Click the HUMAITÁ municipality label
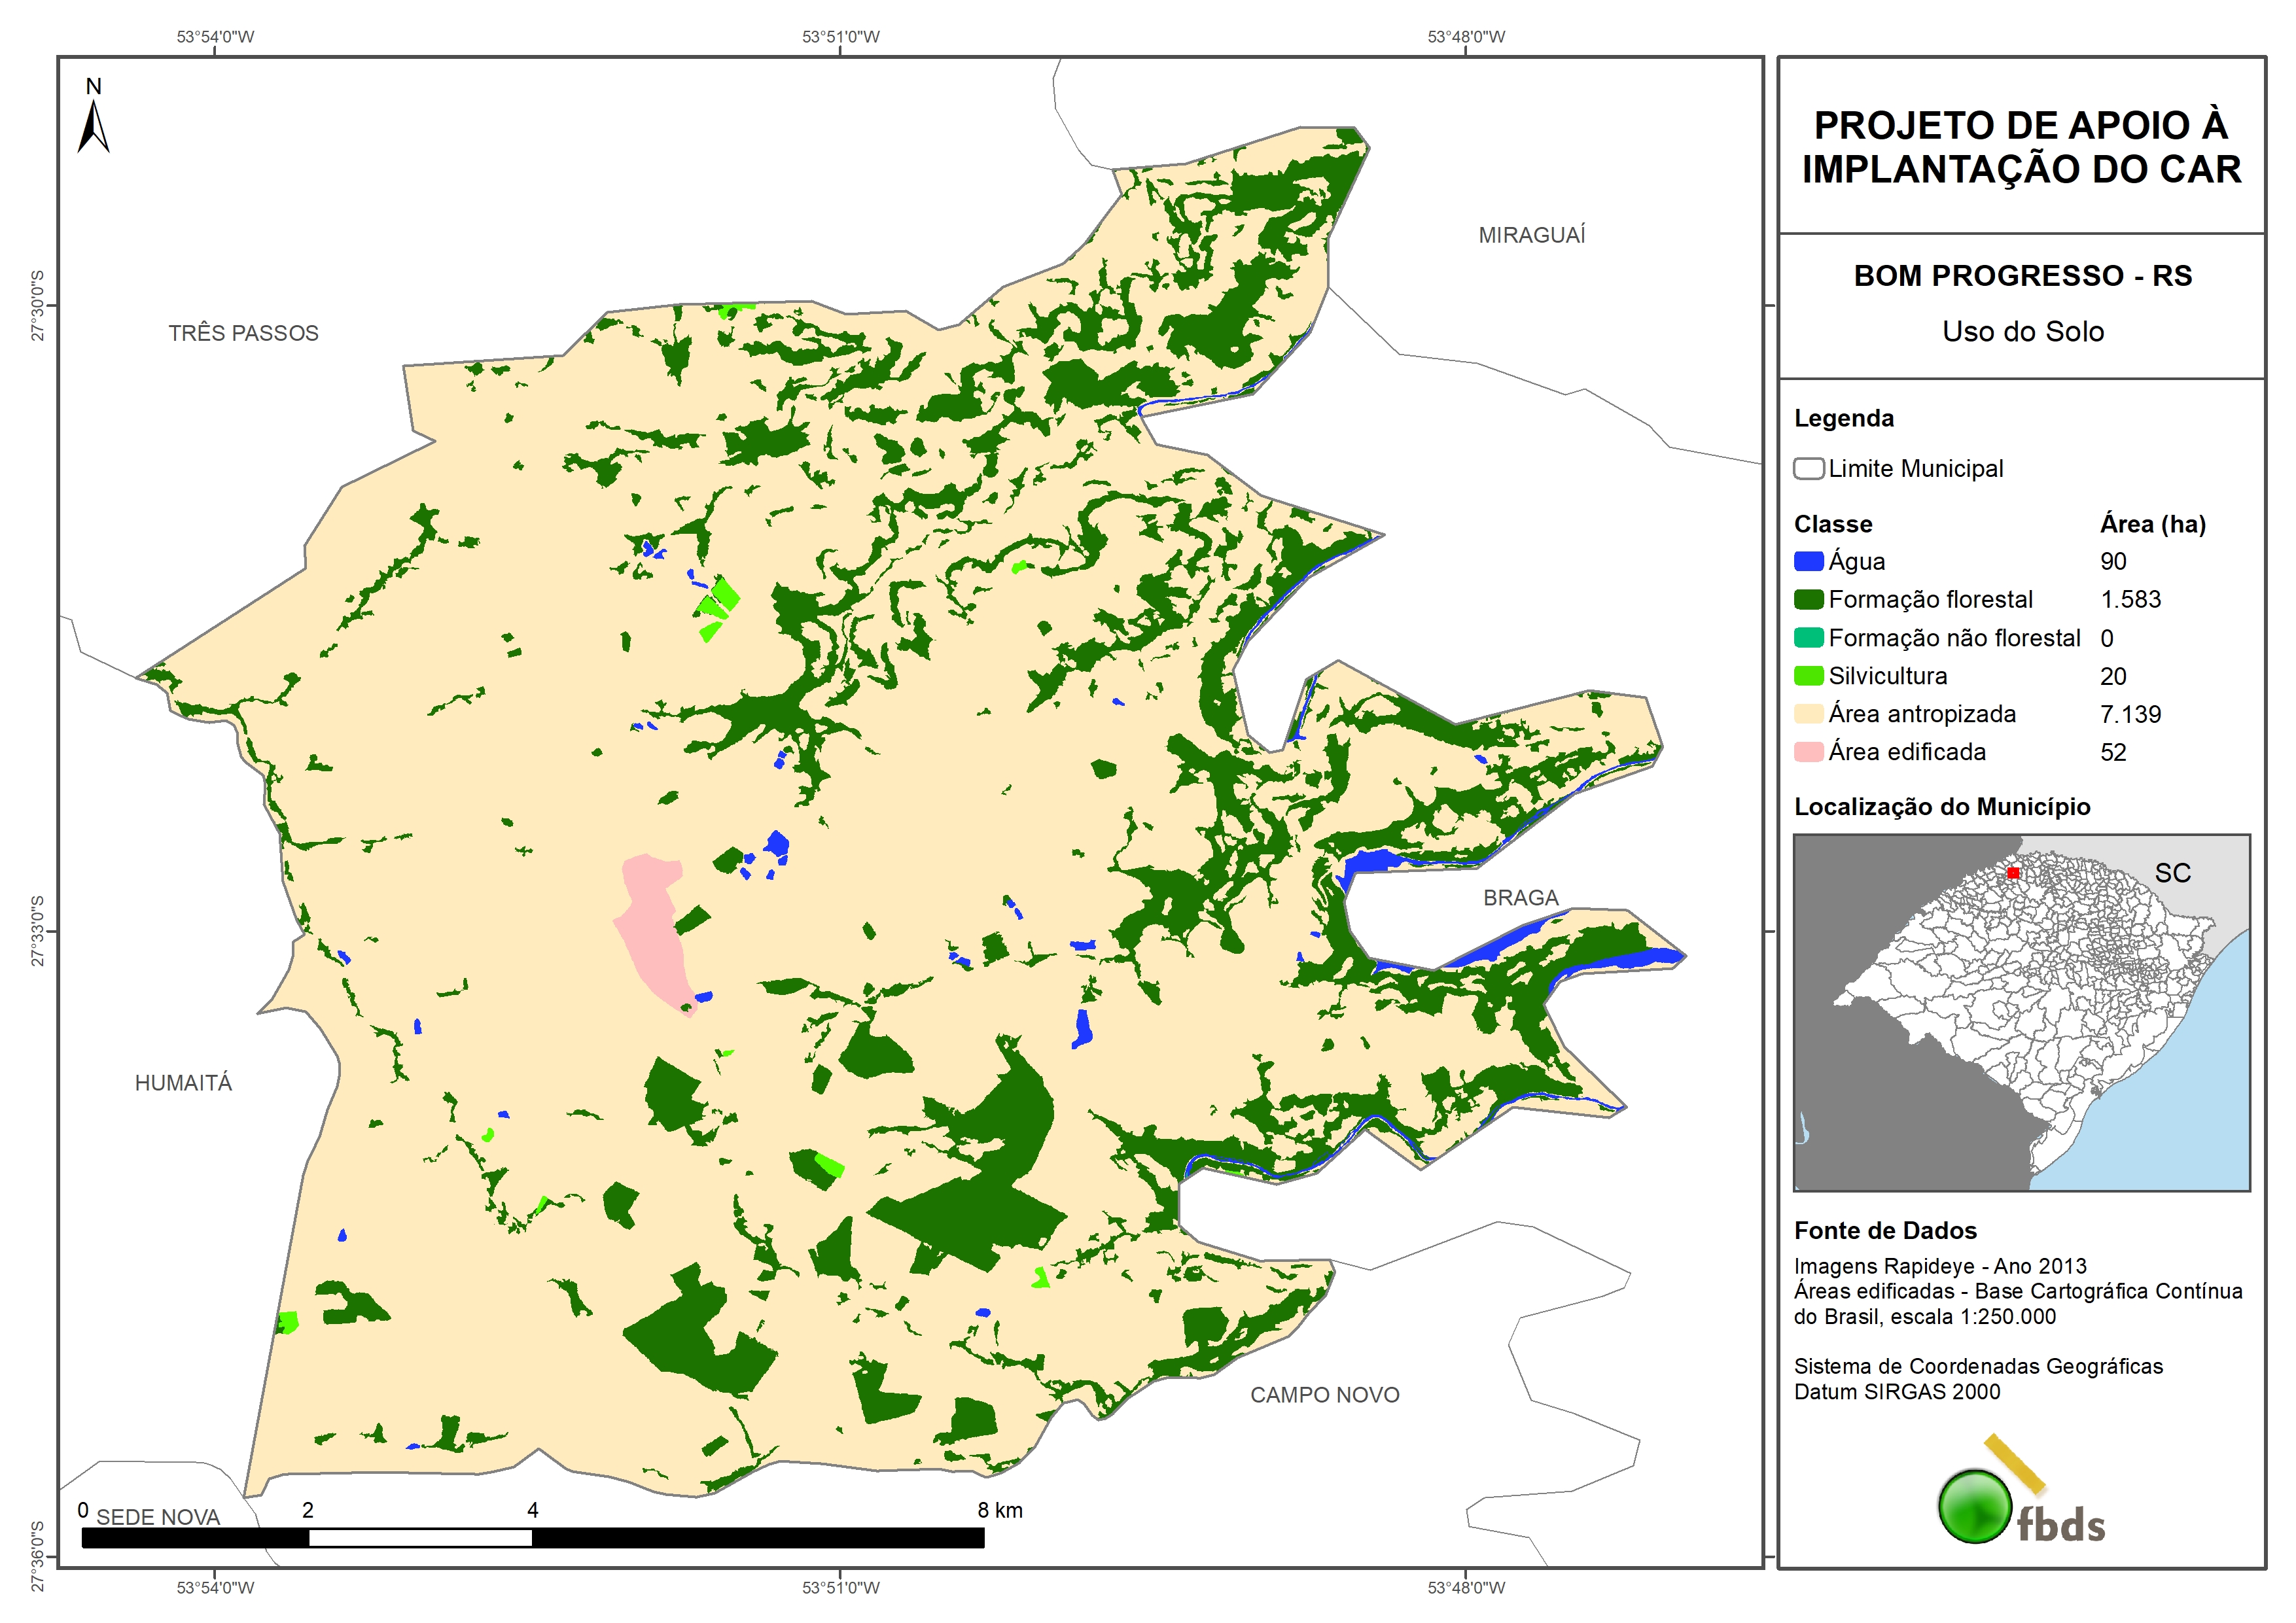 (183, 1083)
